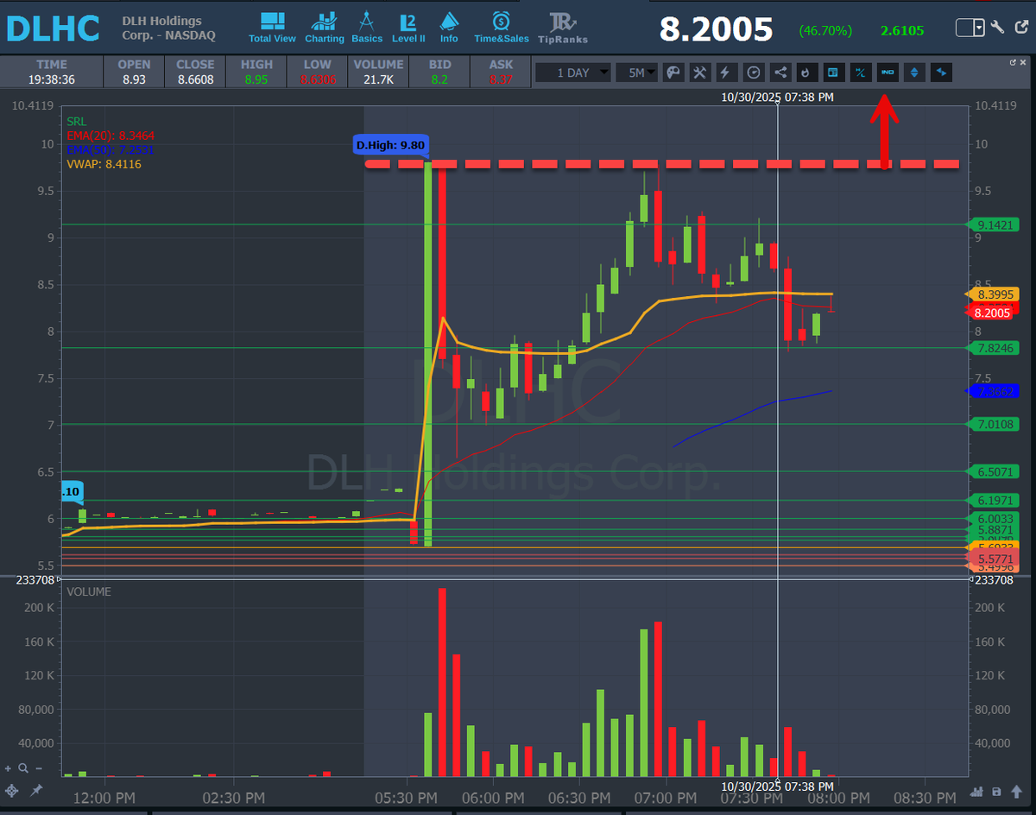Click the share chart icon
This screenshot has height=815, width=1036.
[780, 73]
